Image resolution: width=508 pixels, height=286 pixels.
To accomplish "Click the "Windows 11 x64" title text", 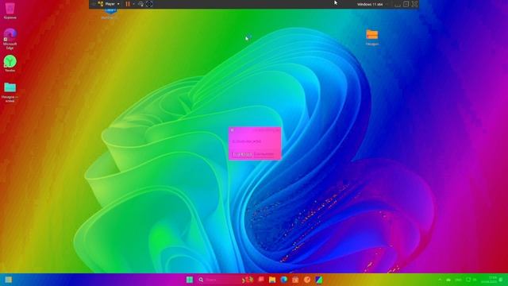I will (370, 4).
